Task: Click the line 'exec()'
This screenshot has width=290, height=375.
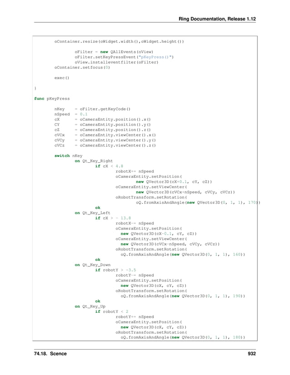Action: point(62,78)
